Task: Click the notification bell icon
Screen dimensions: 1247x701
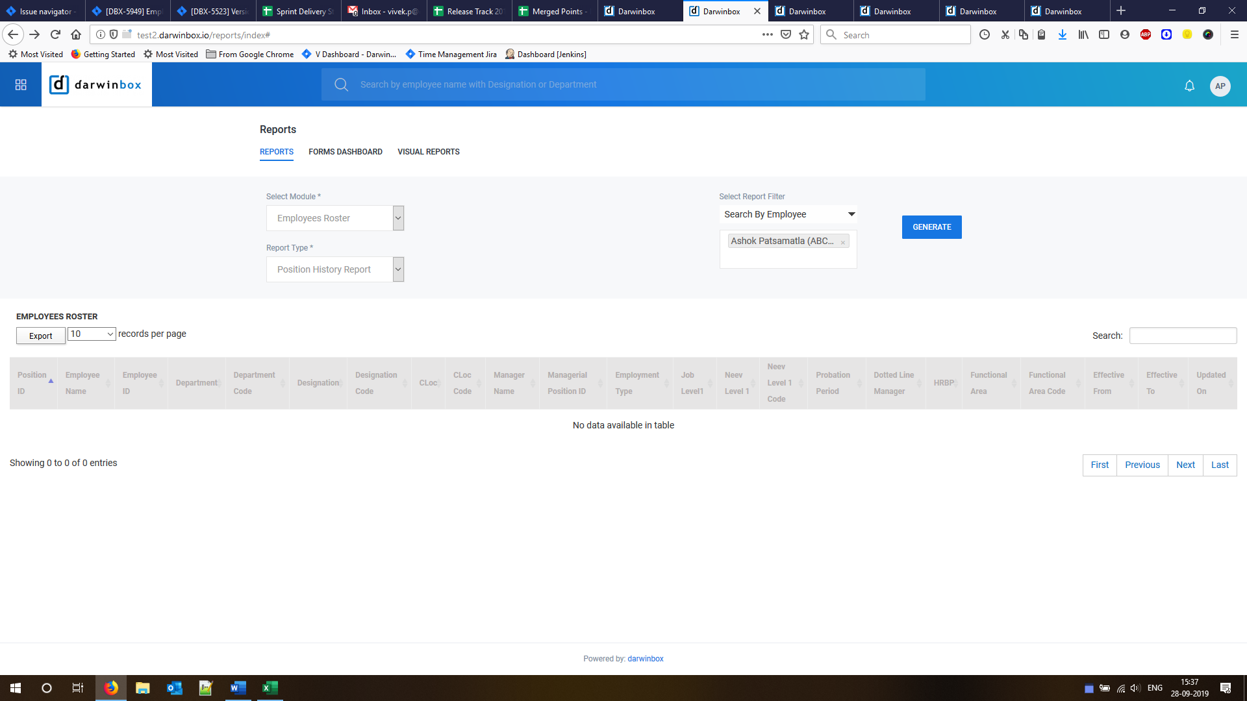Action: pos(1189,86)
